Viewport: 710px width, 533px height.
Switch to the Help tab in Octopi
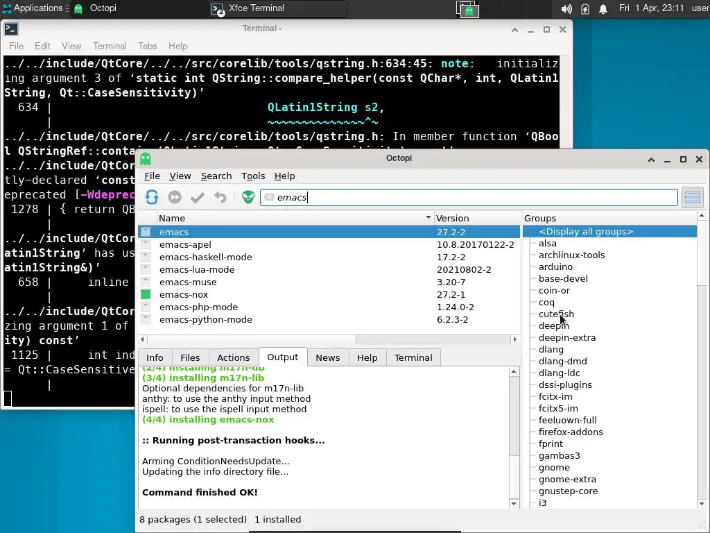click(x=367, y=357)
